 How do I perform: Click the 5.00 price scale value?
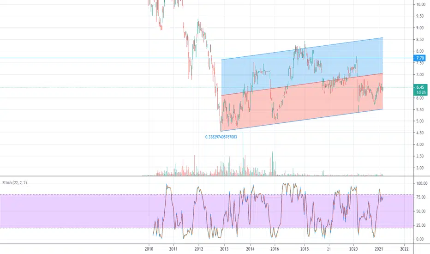420,121
